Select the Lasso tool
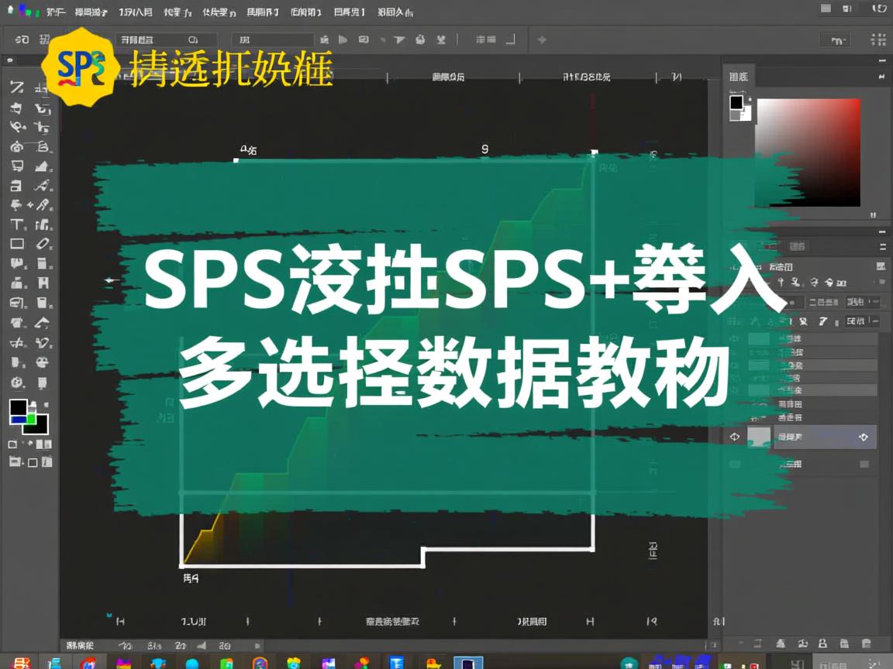This screenshot has width=893, height=669. tap(17, 128)
